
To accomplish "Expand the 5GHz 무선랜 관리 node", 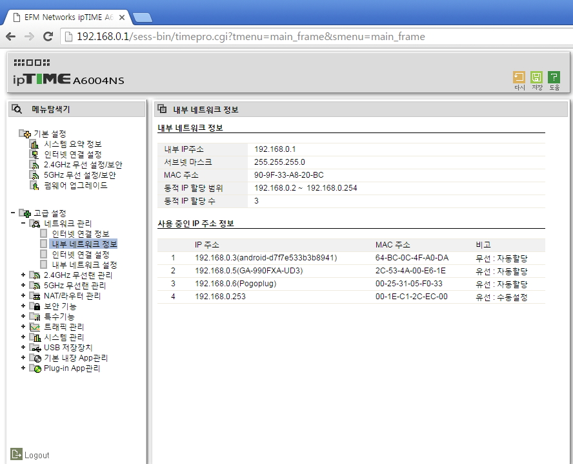I will point(23,285).
